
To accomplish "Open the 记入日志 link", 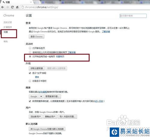I will click(x=99, y=101).
